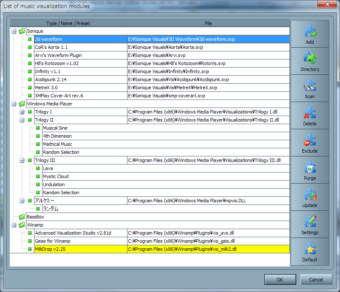Click the vis_geis.dll file path

[x=181, y=241]
